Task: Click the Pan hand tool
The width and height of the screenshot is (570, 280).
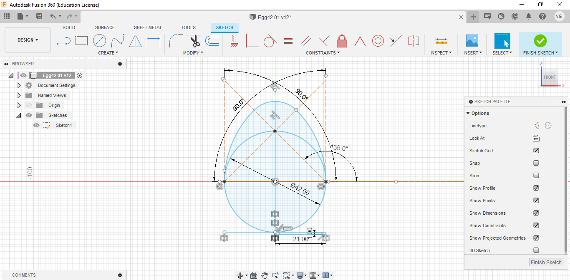Action: click(265, 275)
